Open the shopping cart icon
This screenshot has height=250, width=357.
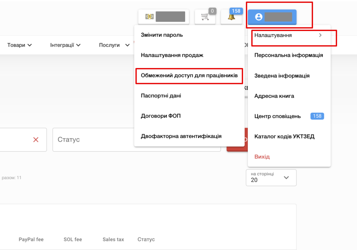tap(205, 17)
